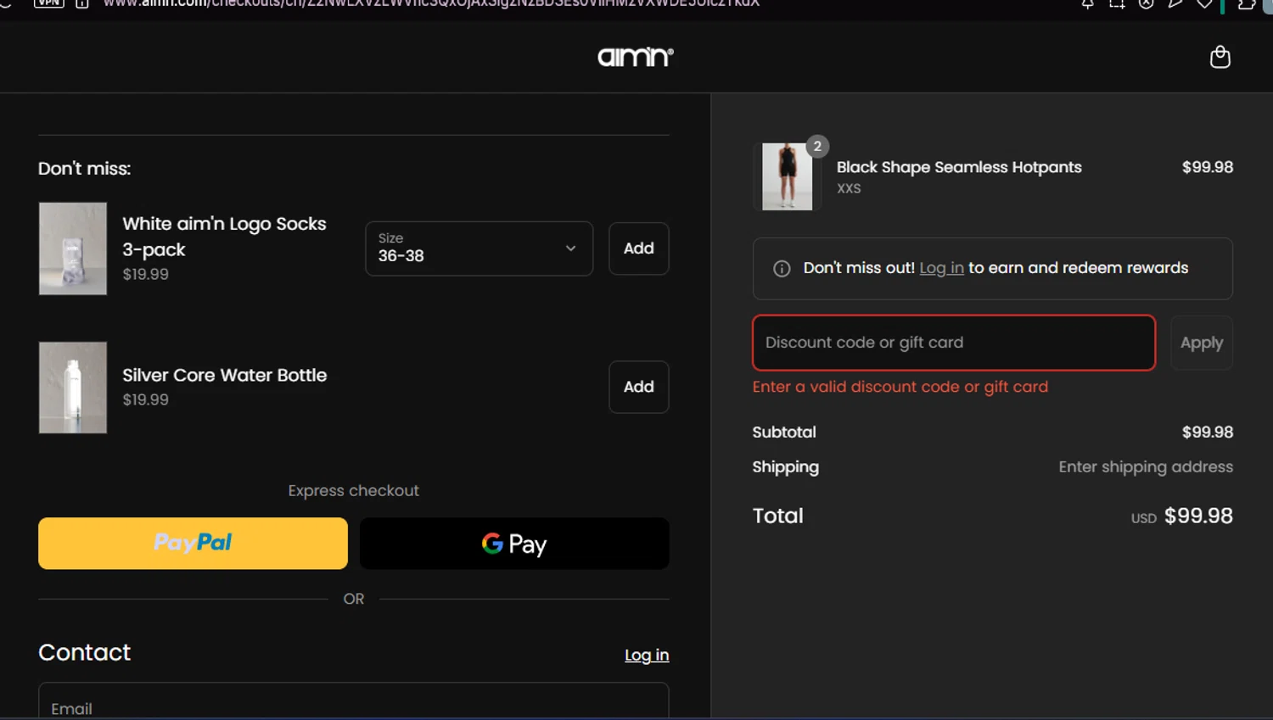
Task: Open the shopping bag cart icon
Action: [x=1220, y=57]
